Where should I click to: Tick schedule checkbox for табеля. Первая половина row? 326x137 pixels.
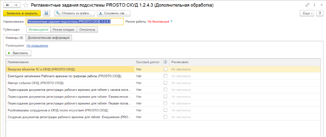pyautogui.click(x=165, y=103)
